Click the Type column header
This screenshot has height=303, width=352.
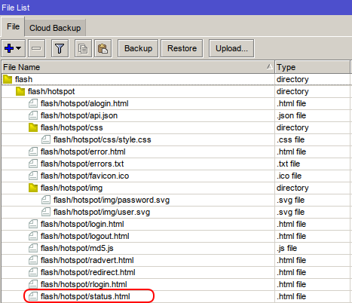pyautogui.click(x=313, y=67)
